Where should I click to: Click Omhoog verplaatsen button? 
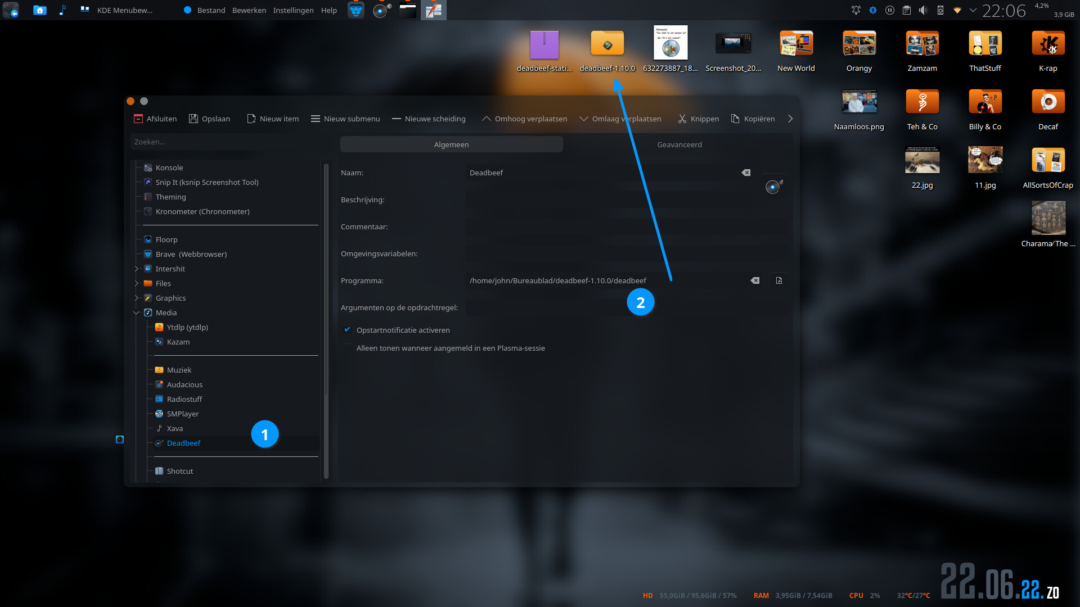click(524, 119)
